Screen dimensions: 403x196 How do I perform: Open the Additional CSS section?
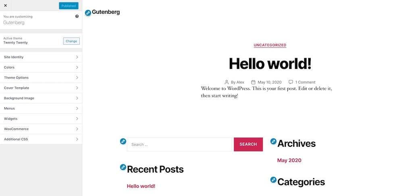pos(41,140)
